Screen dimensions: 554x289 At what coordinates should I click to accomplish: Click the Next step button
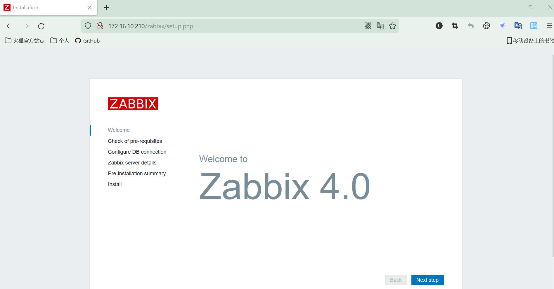(427, 280)
